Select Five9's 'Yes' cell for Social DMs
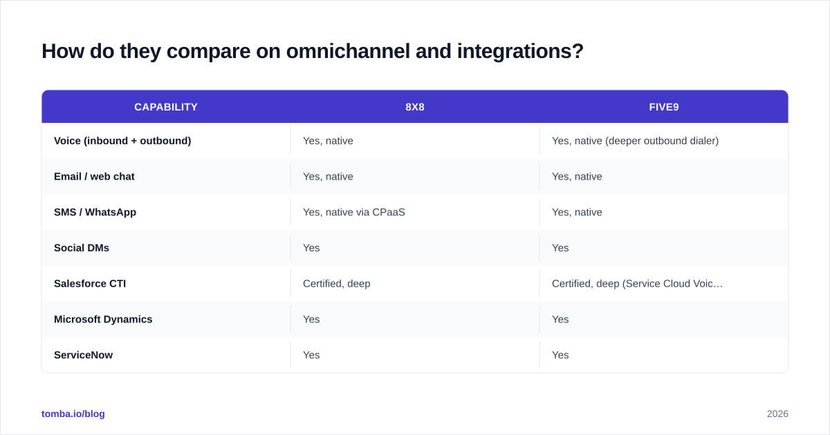Screen dimensions: 830x435 click(x=664, y=248)
